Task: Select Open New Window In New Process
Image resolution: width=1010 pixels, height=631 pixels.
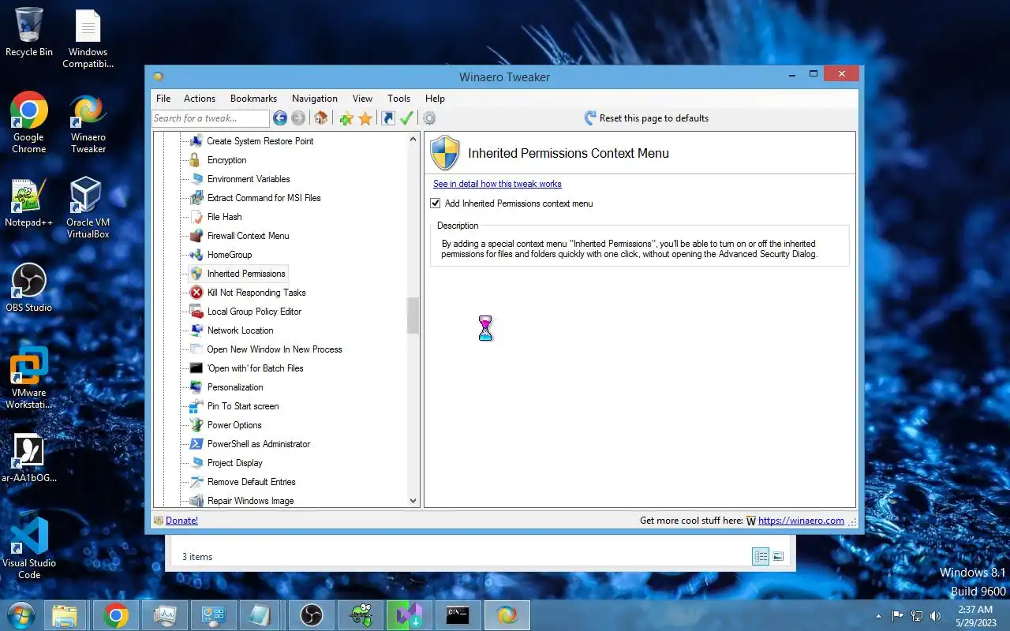Action: [x=275, y=349]
